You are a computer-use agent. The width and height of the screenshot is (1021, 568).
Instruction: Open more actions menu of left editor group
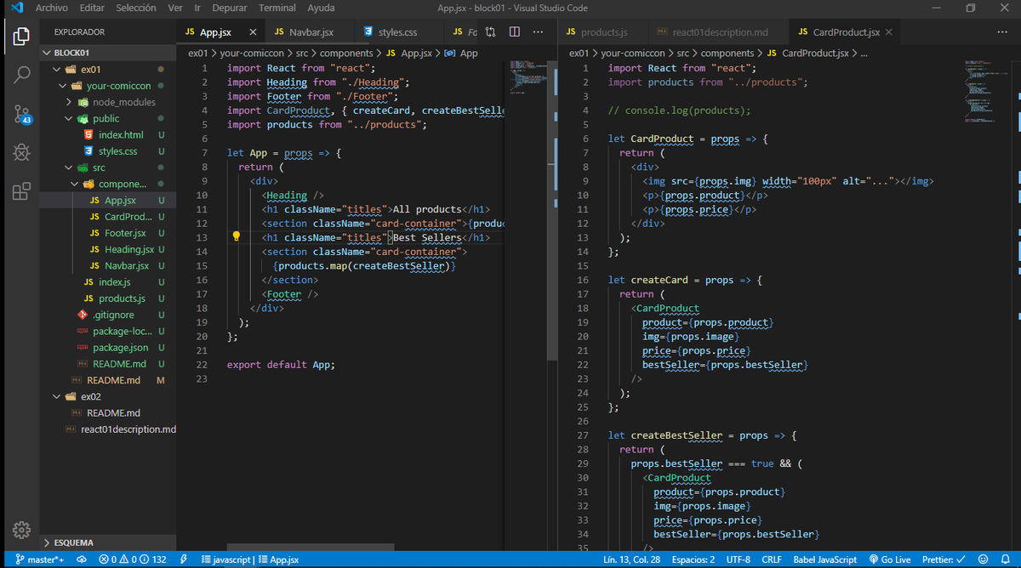538,32
